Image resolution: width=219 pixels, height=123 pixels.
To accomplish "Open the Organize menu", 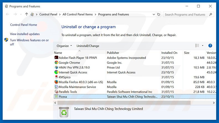I will tap(64, 46).
